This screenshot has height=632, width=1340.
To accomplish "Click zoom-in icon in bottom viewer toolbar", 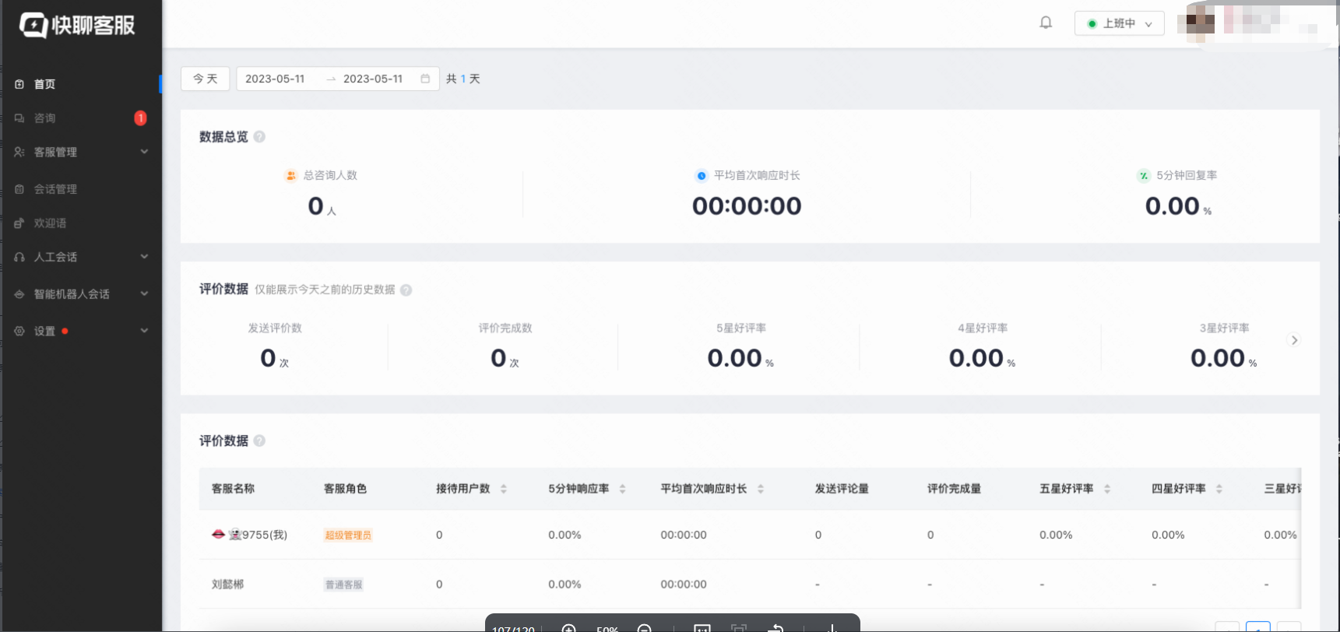I will click(569, 628).
